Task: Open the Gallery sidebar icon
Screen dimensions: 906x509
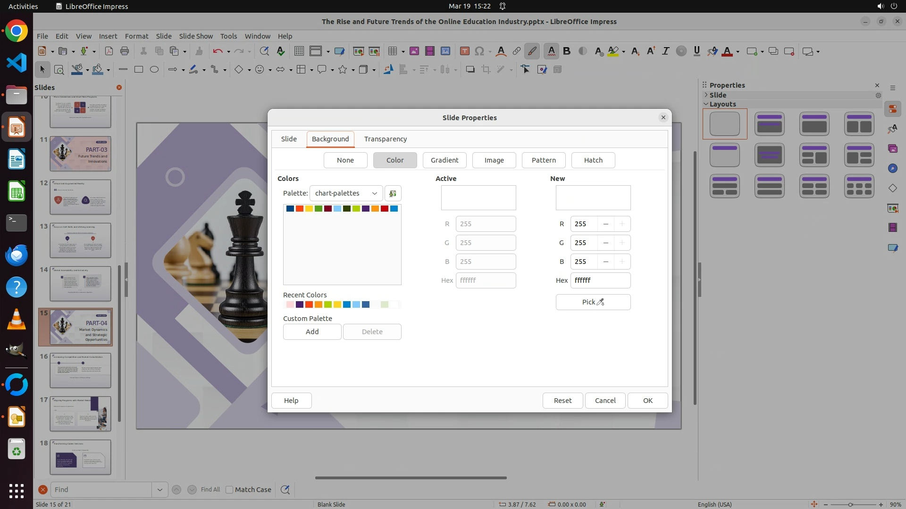Action: pyautogui.click(x=892, y=148)
